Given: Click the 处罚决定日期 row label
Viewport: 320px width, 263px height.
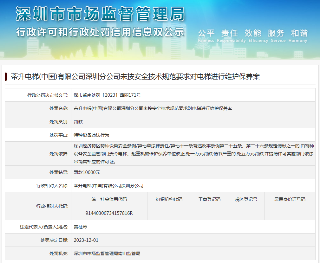Looking at the screenshot, I should point(55,241).
